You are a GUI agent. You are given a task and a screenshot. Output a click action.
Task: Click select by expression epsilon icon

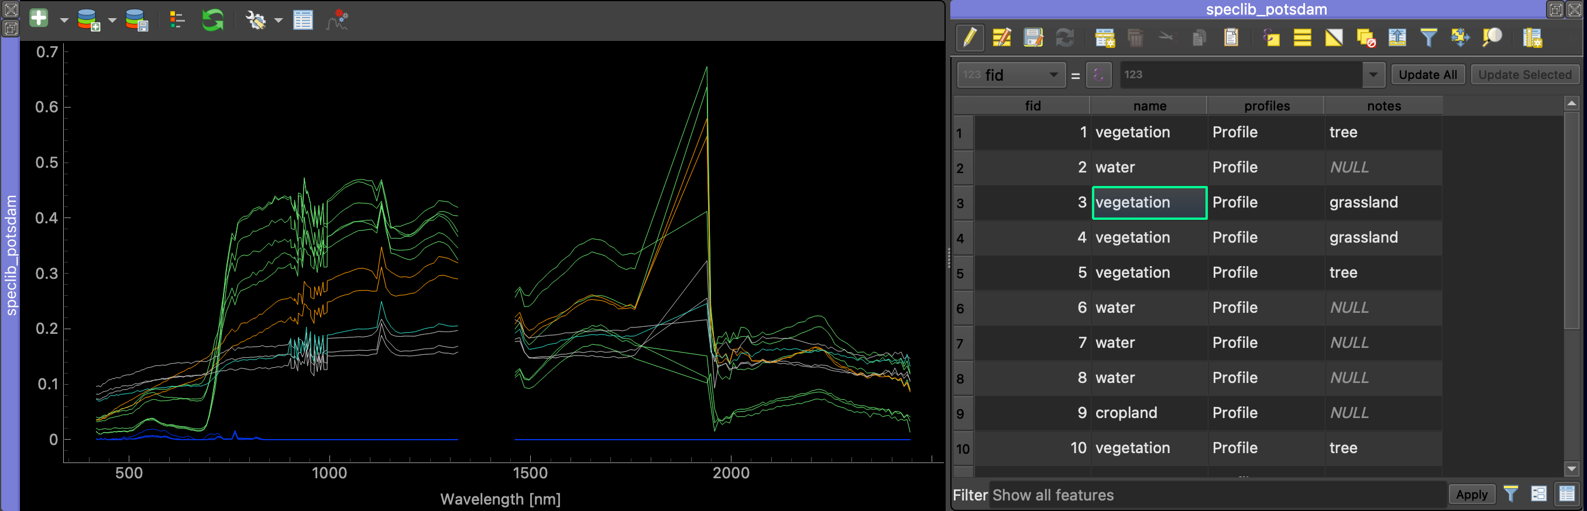click(x=1271, y=37)
